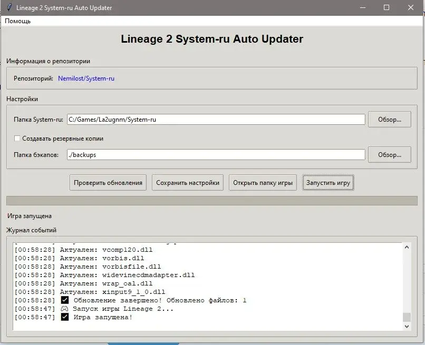This screenshot has height=345, width=425.
Task: Select log line vorbisfile.dll
Action: (x=88, y=267)
